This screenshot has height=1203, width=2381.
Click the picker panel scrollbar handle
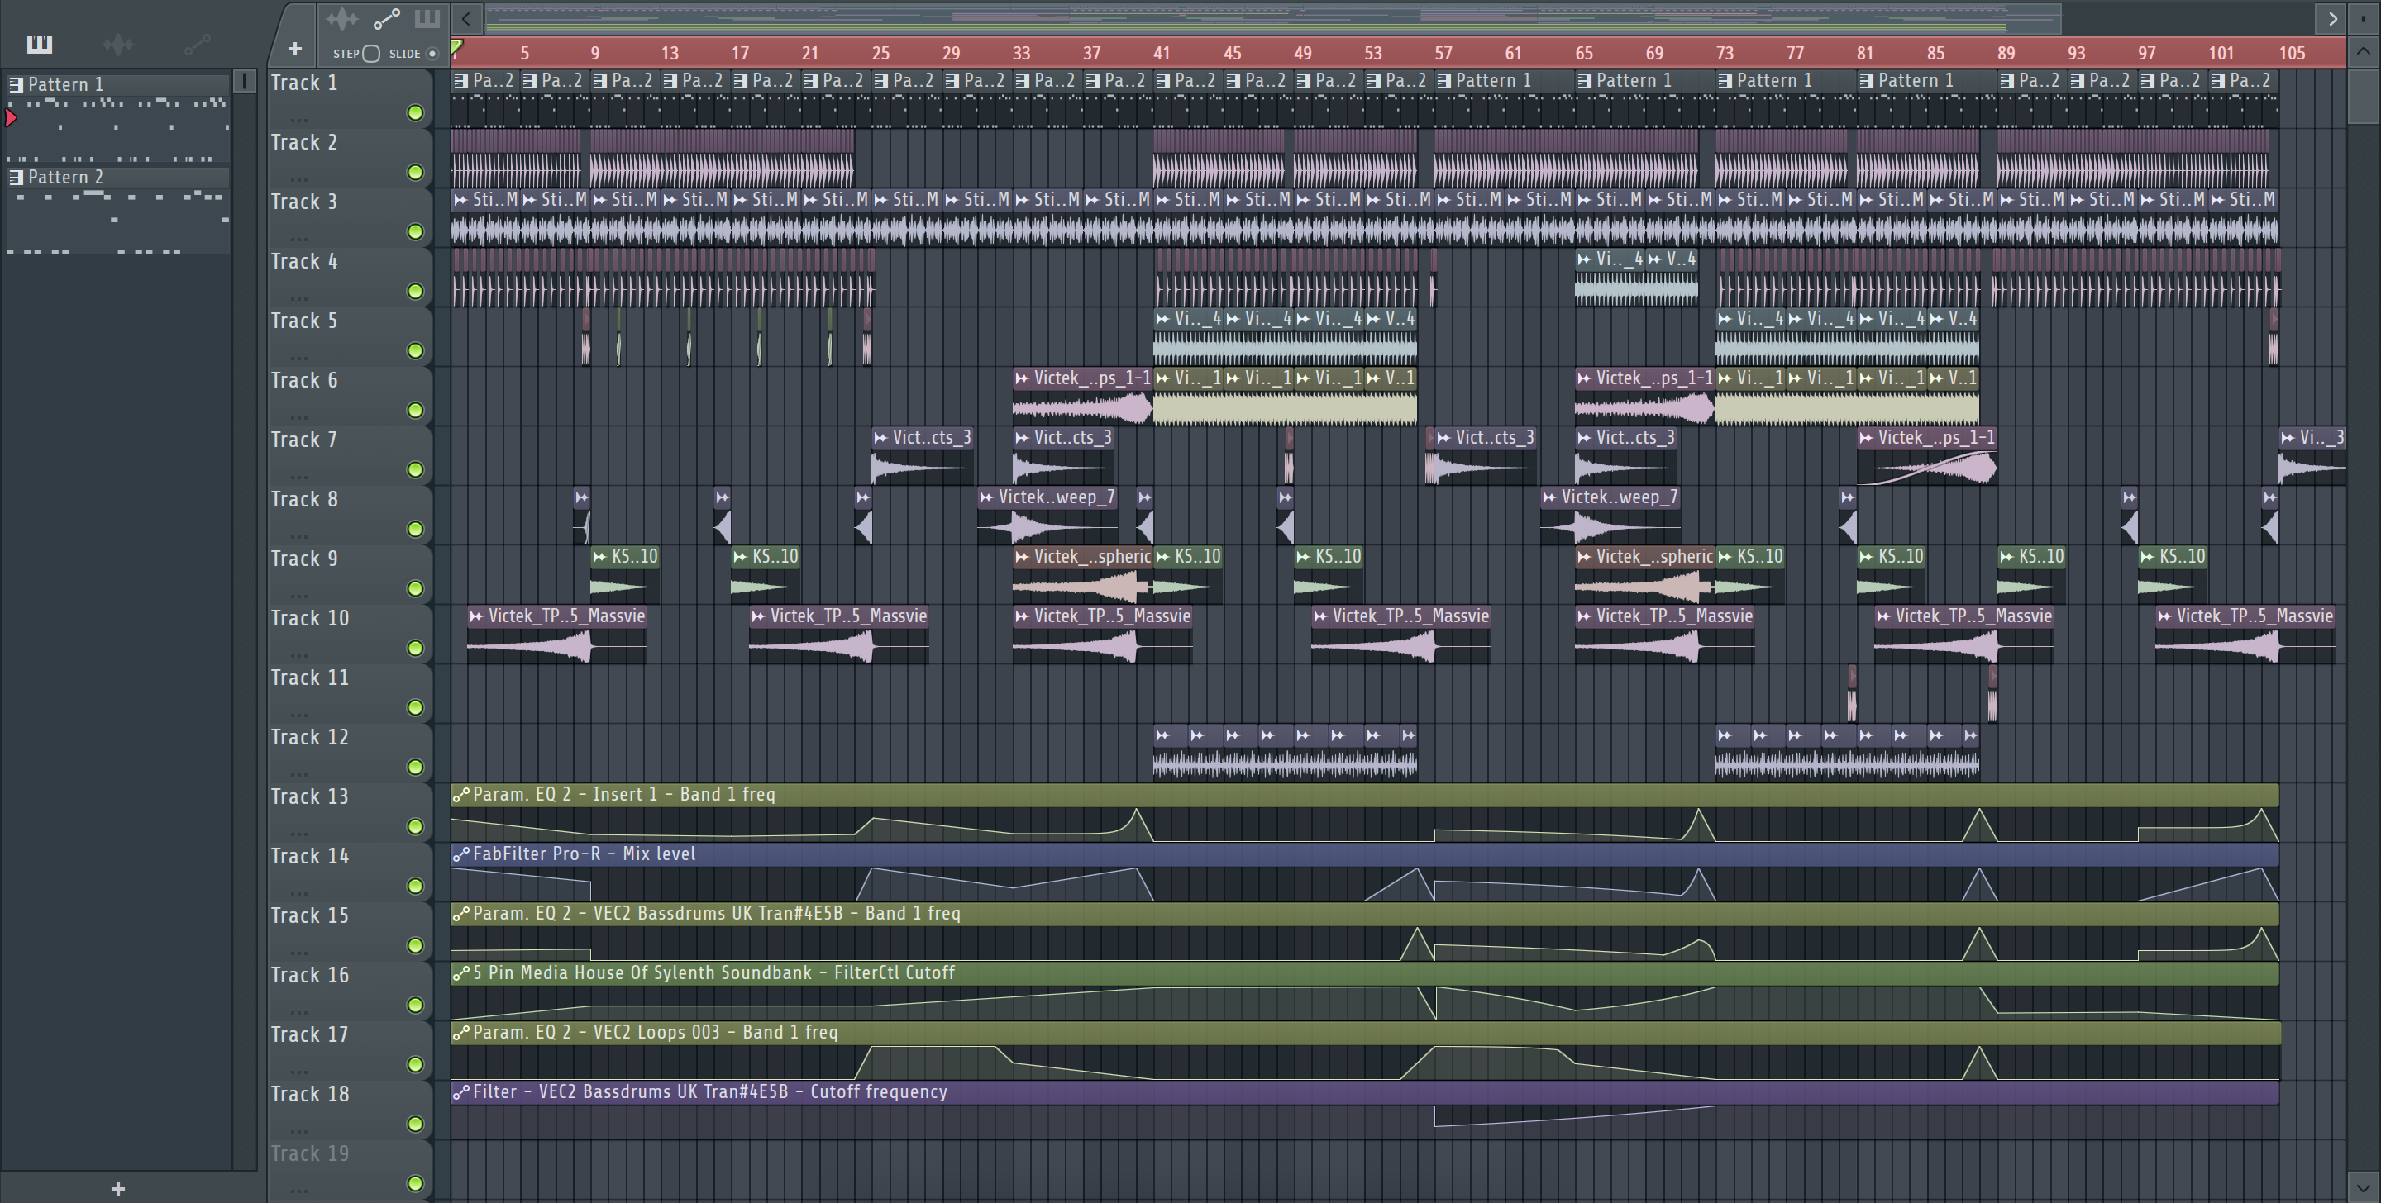point(244,81)
